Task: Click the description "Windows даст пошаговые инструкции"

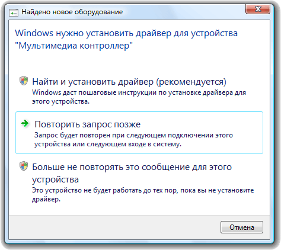Action: (x=139, y=97)
